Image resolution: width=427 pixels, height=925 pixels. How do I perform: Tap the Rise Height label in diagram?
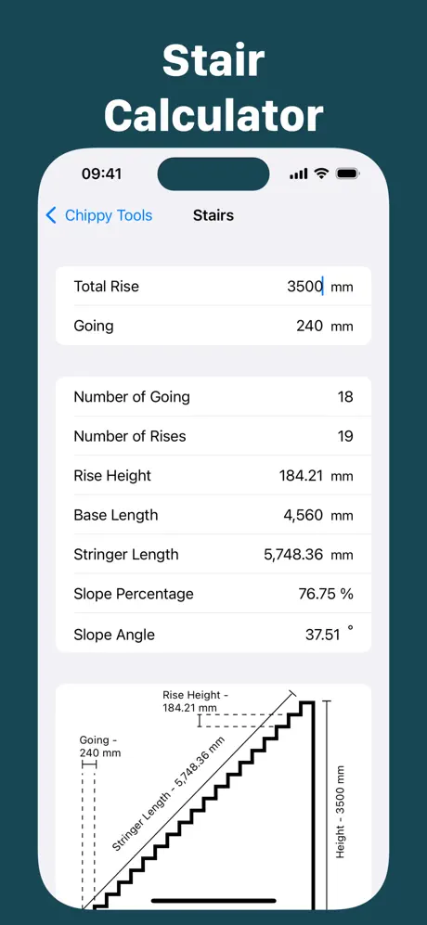click(x=196, y=701)
